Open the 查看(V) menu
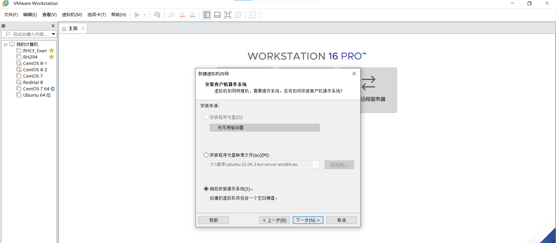The height and width of the screenshot is (243, 556). [x=50, y=15]
